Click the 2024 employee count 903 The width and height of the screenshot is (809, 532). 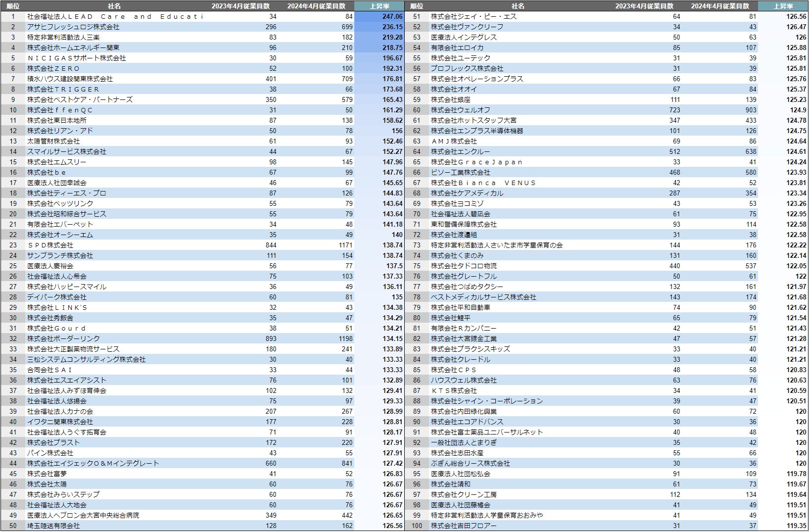pos(751,110)
